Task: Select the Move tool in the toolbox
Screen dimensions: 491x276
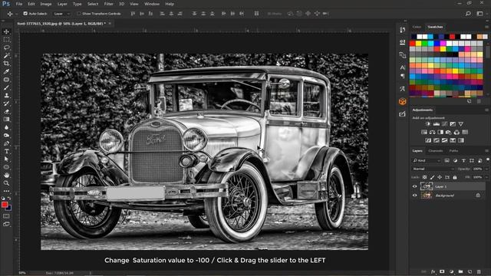Action: (6, 31)
